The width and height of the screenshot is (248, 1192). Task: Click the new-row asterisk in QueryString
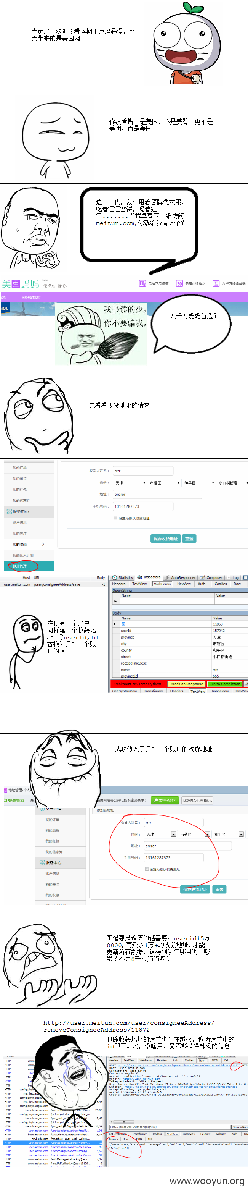click(x=115, y=602)
